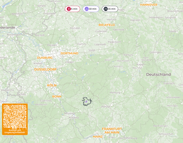The image size is (183, 143).
Task: Click the Marburg town label
Action: coord(115,93)
